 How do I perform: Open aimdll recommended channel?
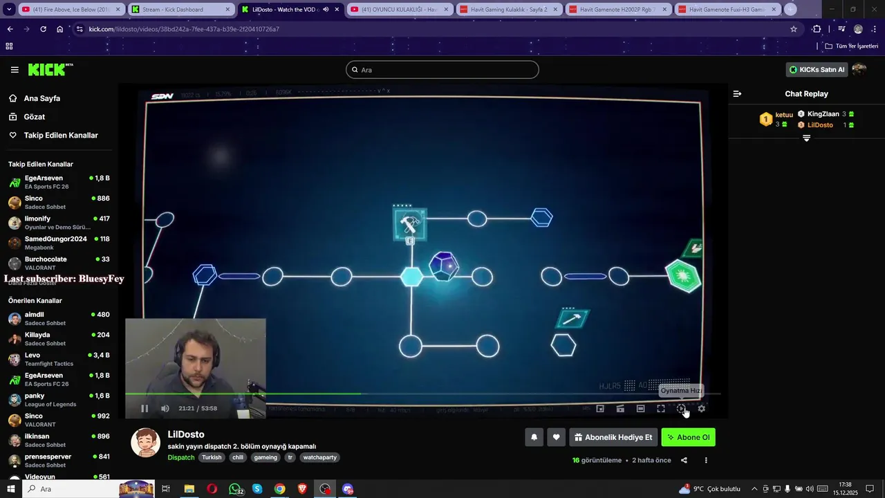point(59,318)
